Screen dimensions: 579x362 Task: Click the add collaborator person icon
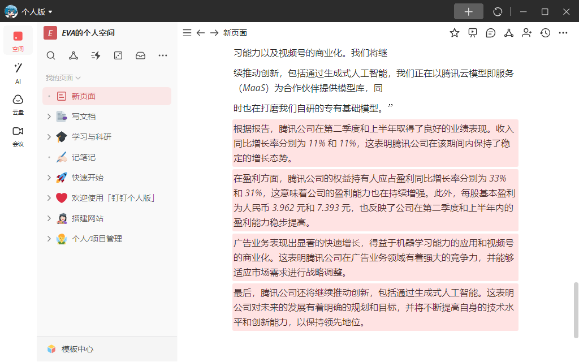coord(527,33)
